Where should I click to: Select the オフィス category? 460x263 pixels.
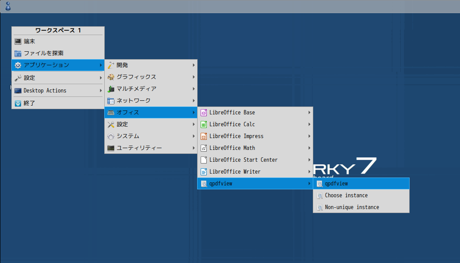click(151, 112)
